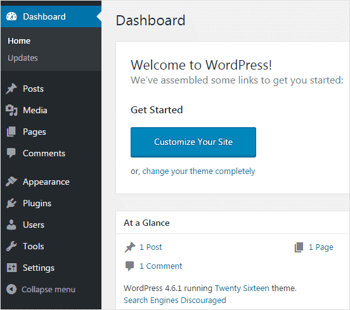
Task: Click the Search Engines Discouraged link
Action: coord(175,301)
